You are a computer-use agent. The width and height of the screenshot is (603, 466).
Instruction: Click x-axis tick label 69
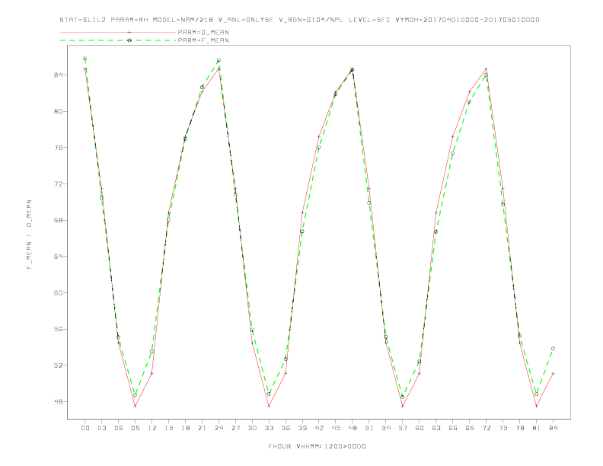pyautogui.click(x=470, y=428)
